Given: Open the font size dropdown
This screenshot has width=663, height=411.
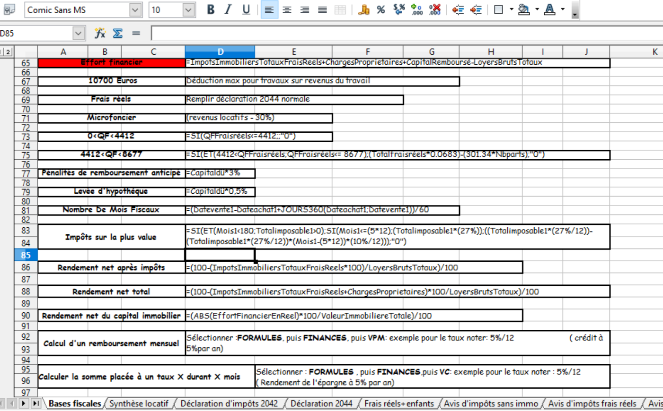Looking at the screenshot, I should 188,10.
